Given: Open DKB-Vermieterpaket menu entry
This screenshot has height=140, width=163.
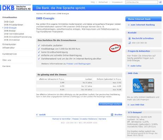Looking at the screenshot, I should pos(14,34).
